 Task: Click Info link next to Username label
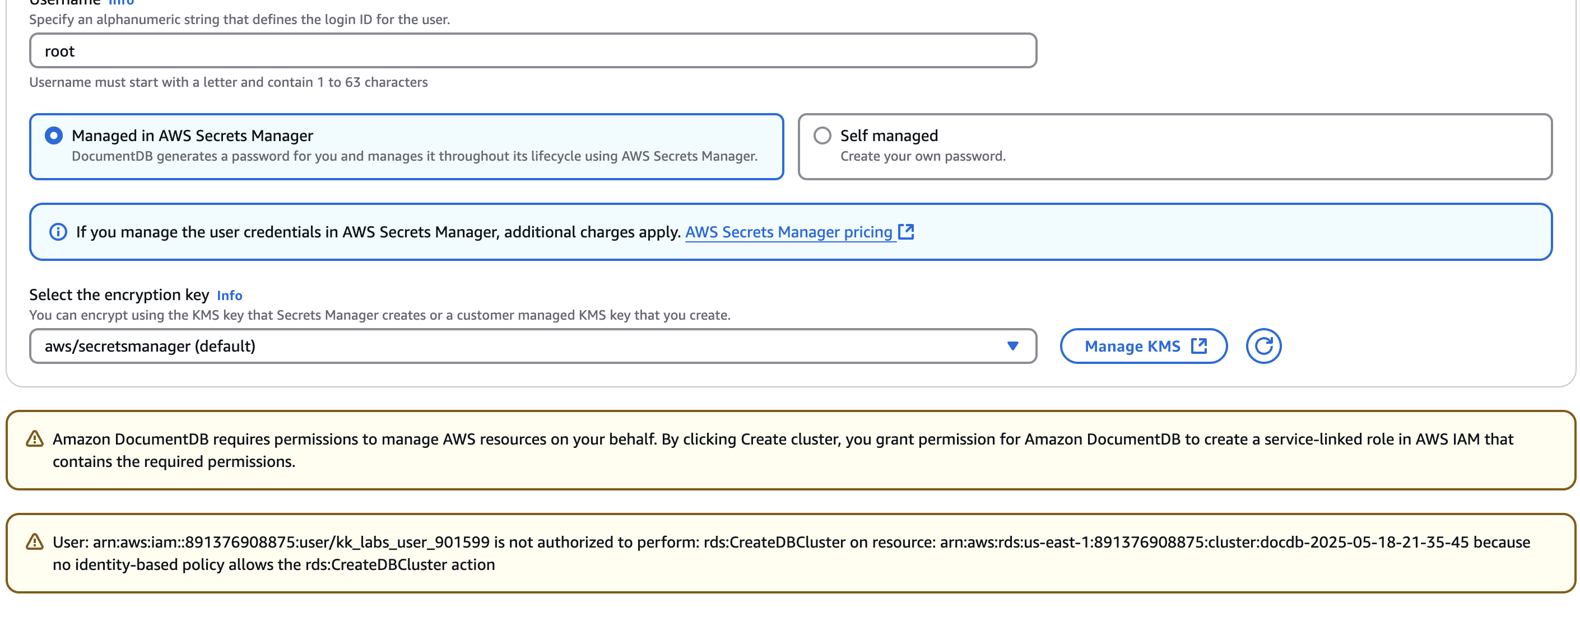pos(122,2)
